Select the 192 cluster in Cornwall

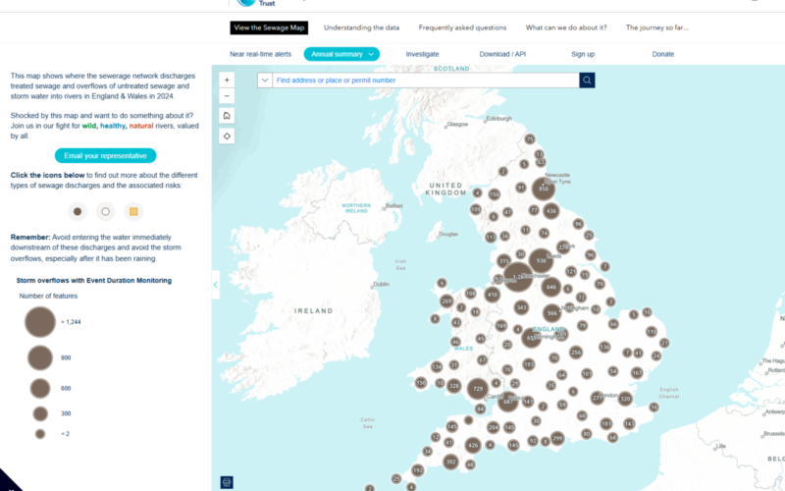418,470
